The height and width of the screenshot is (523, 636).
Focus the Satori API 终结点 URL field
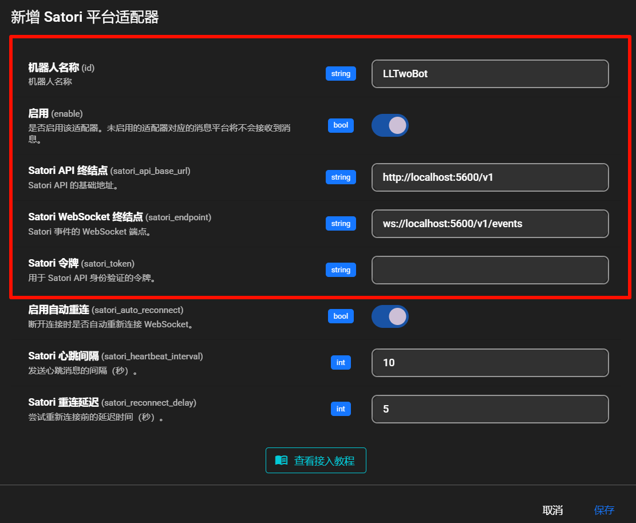pos(489,177)
